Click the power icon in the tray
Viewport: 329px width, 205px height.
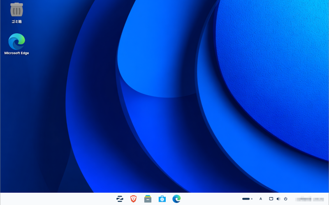coord(285,199)
